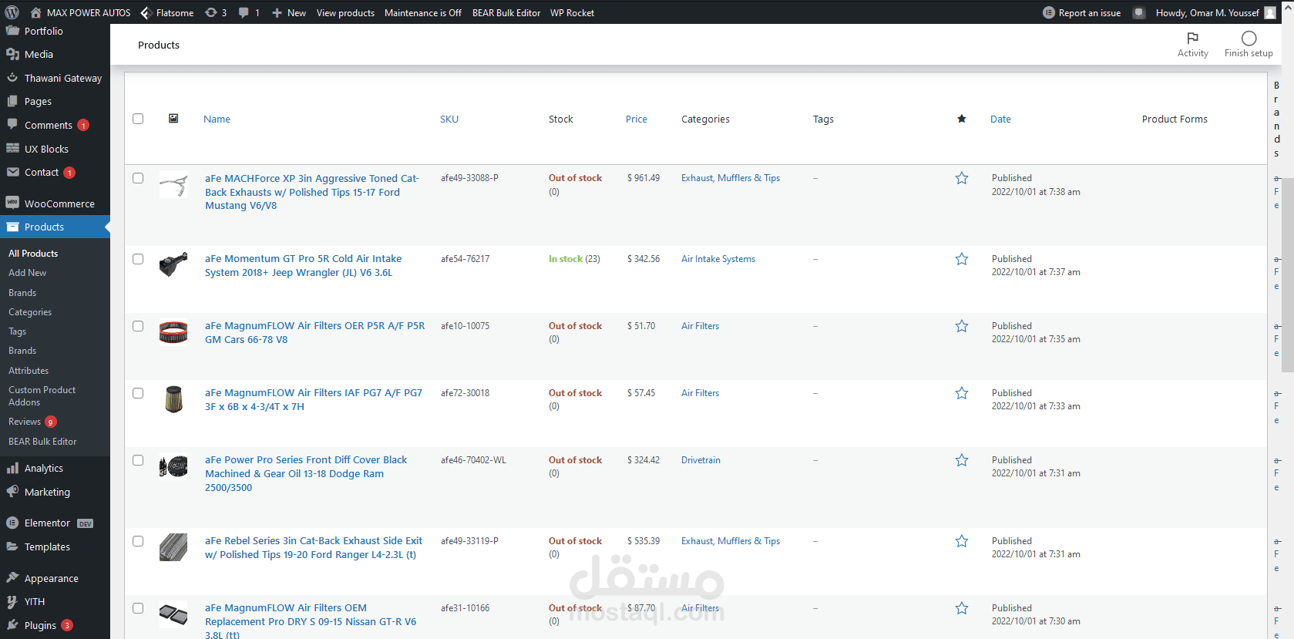Screen dimensions: 1294x639
Task: Click the Media sidebar icon
Action: pyautogui.click(x=12, y=54)
